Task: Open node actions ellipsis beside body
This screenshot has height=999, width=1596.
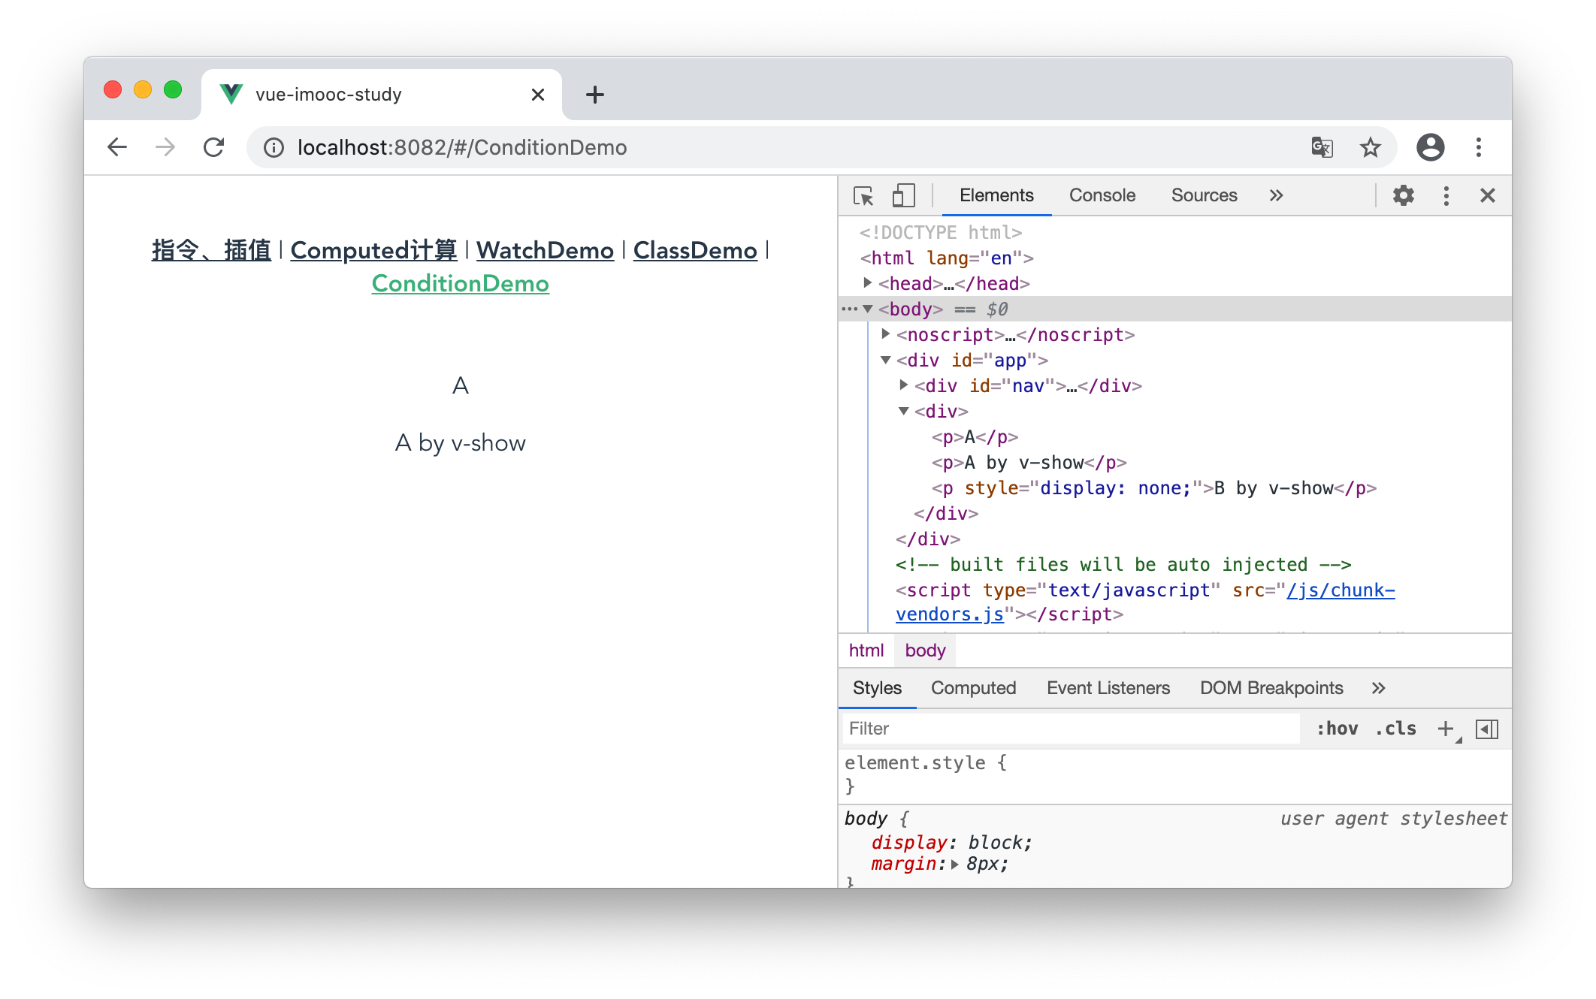Action: click(849, 309)
